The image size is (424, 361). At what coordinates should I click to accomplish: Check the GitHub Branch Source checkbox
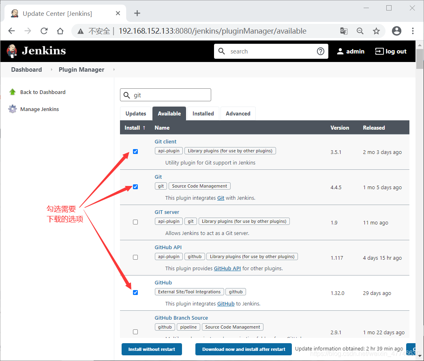(x=135, y=332)
